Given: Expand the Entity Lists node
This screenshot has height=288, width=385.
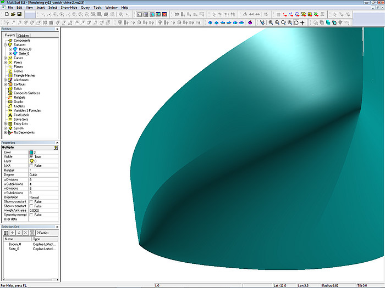Looking at the screenshot, I should tap(5, 123).
